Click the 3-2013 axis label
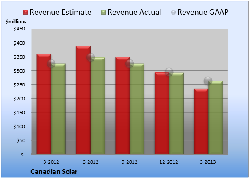Image resolution: width=249 pixels, height=178 pixels. pos(207,162)
